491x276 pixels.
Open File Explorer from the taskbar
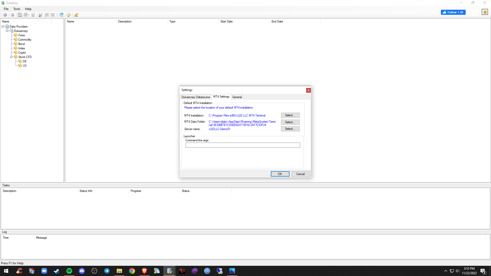(x=119, y=271)
